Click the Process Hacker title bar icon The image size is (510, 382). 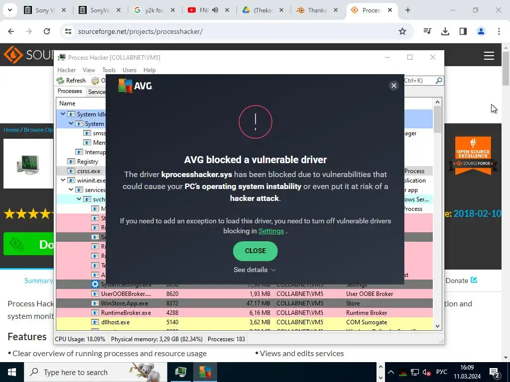[x=61, y=58]
